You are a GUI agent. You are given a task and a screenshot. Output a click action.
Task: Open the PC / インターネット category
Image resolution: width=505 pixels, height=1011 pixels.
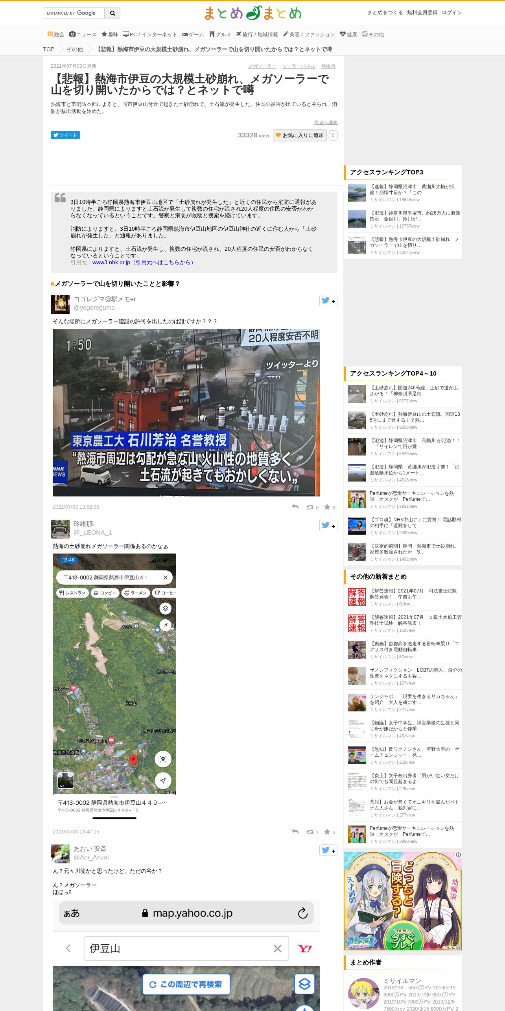(150, 34)
